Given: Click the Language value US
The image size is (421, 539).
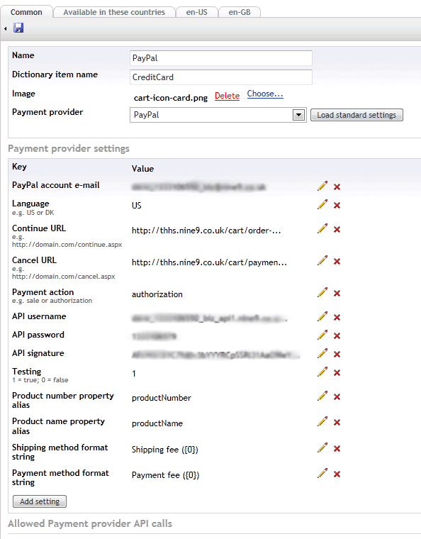Looking at the screenshot, I should pyautogui.click(x=136, y=206).
